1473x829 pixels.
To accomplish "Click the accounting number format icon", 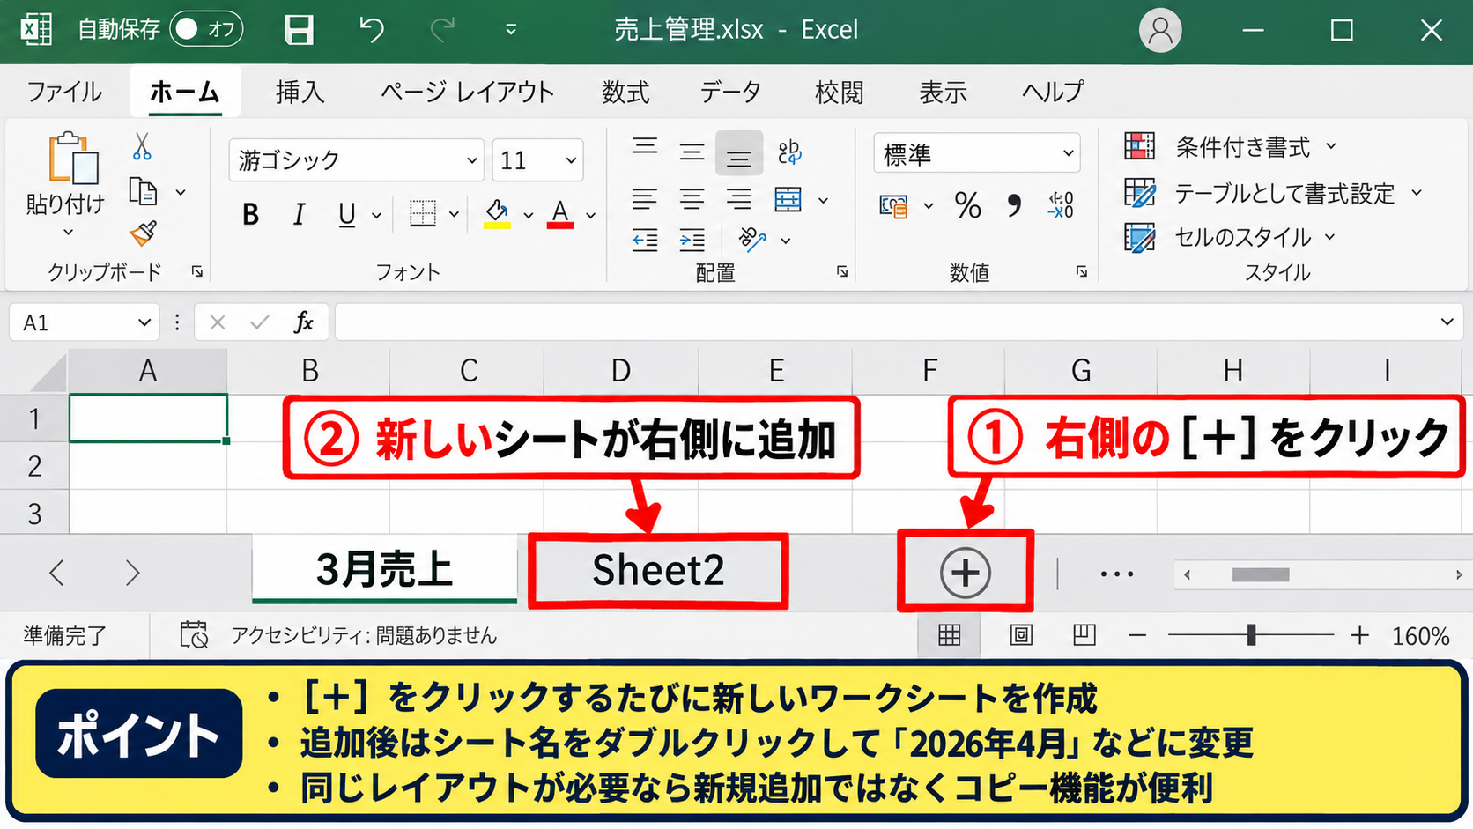I will coord(894,207).
